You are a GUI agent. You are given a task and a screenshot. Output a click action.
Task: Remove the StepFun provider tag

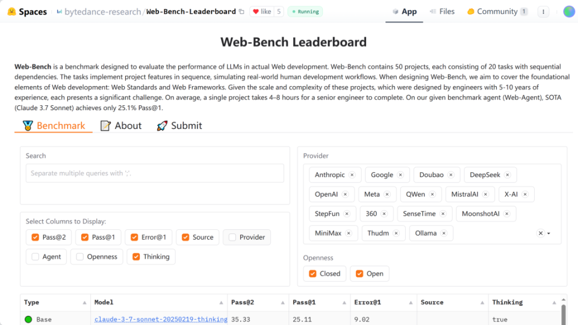347,214
